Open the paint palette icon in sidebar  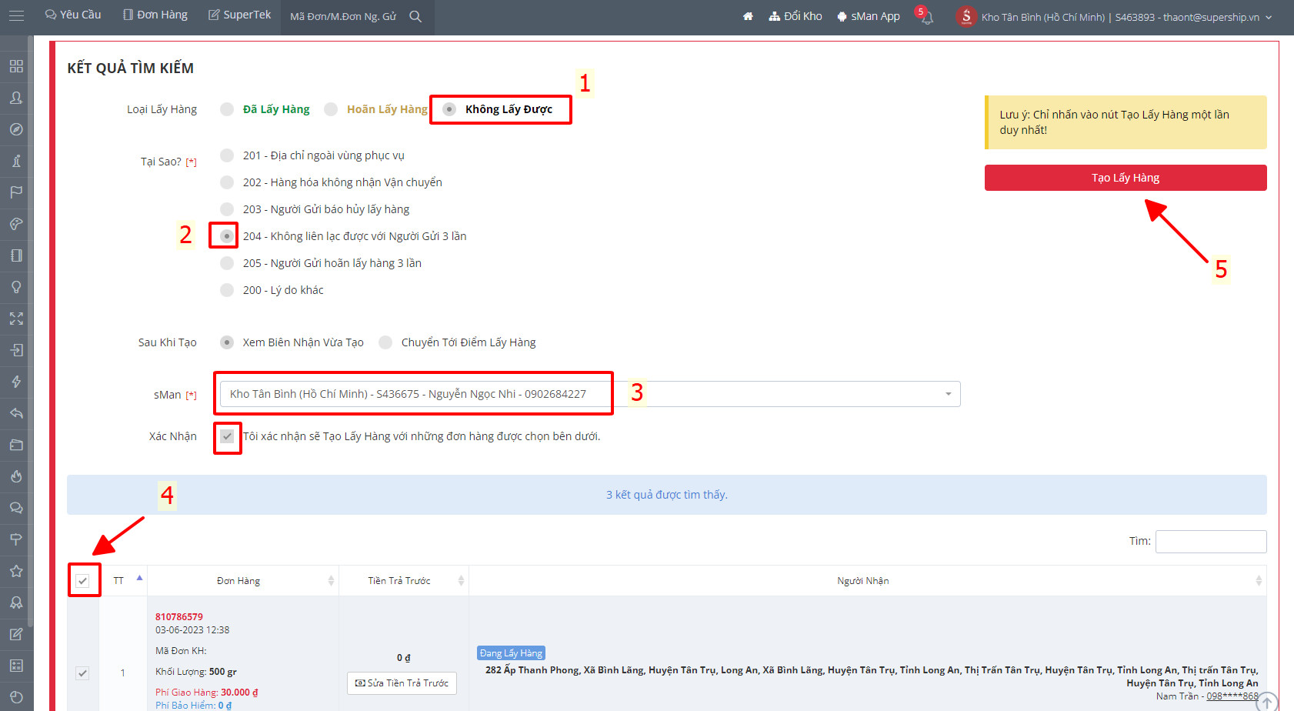click(x=16, y=224)
